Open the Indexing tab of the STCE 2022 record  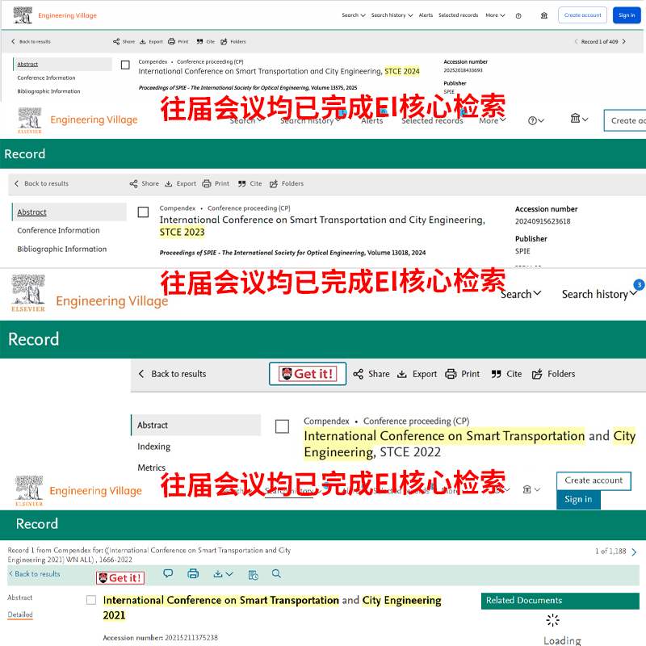153,447
